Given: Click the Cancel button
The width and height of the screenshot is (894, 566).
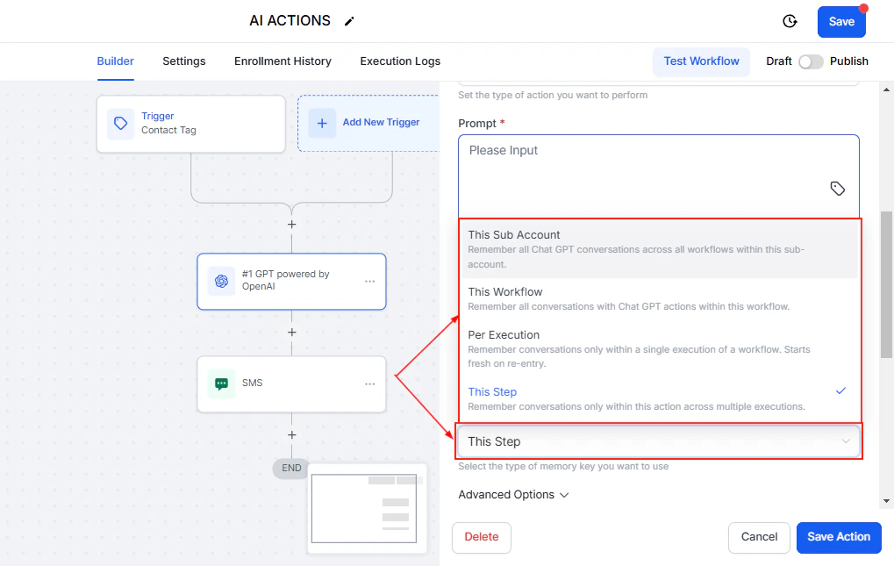Looking at the screenshot, I should click(x=759, y=537).
